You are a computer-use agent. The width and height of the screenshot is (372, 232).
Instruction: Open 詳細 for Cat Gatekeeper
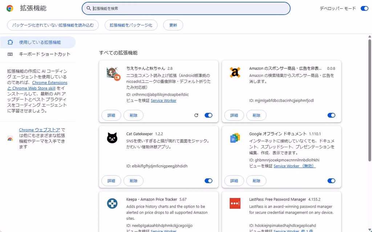pyautogui.click(x=111, y=181)
